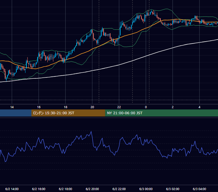Select the NY 21:00-06:00 JST session bar
Screen dimensions: 218x192
pos(161,113)
